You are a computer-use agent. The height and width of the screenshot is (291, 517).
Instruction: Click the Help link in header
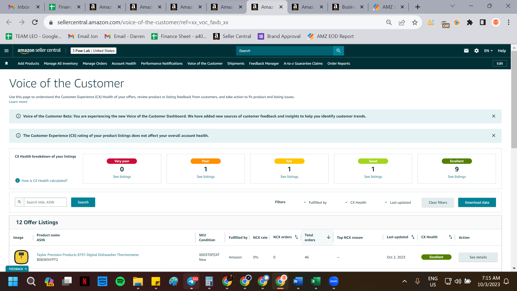[502, 51]
